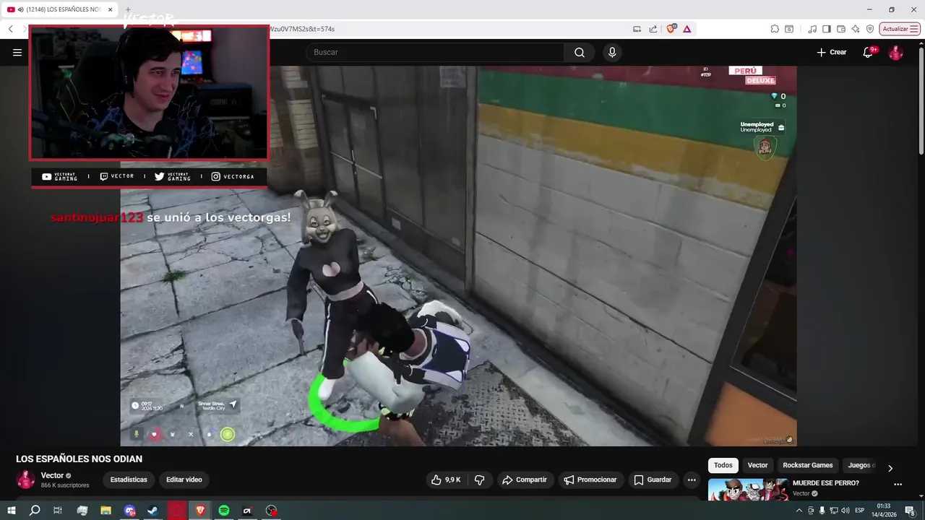925x520 pixels.
Task: Click the microphone icon in system tray
Action: (x=822, y=511)
